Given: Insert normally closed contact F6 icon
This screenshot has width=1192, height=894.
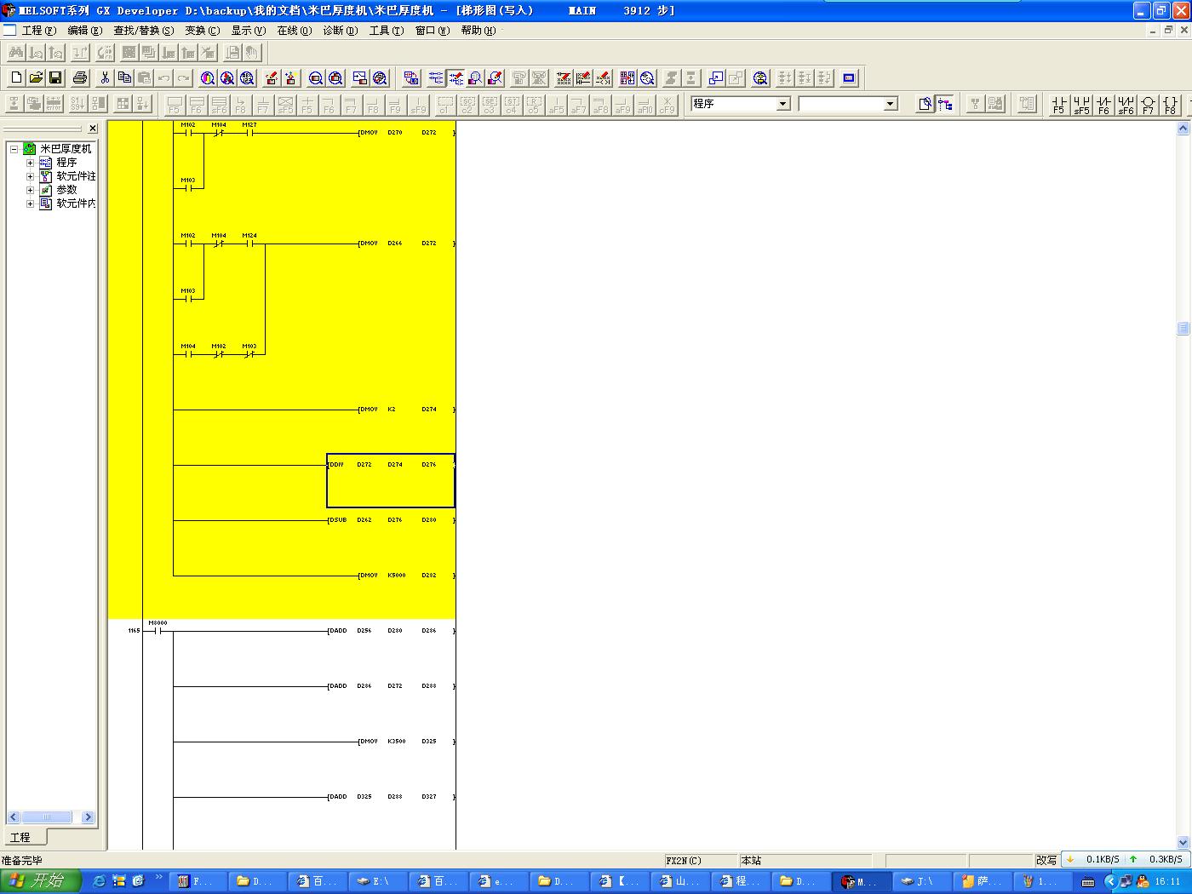Looking at the screenshot, I should [1103, 104].
